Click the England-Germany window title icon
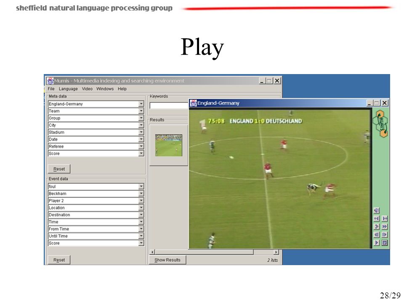The width and height of the screenshot is (404, 303). (193, 103)
